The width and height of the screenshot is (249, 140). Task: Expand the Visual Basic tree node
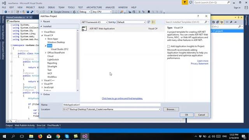42,32
